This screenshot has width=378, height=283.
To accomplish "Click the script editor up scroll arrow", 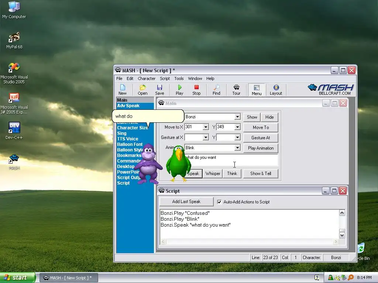I will [342, 213].
